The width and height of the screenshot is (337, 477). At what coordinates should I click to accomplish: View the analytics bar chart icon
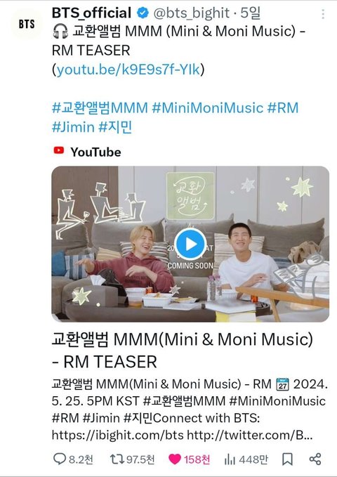[230, 459]
